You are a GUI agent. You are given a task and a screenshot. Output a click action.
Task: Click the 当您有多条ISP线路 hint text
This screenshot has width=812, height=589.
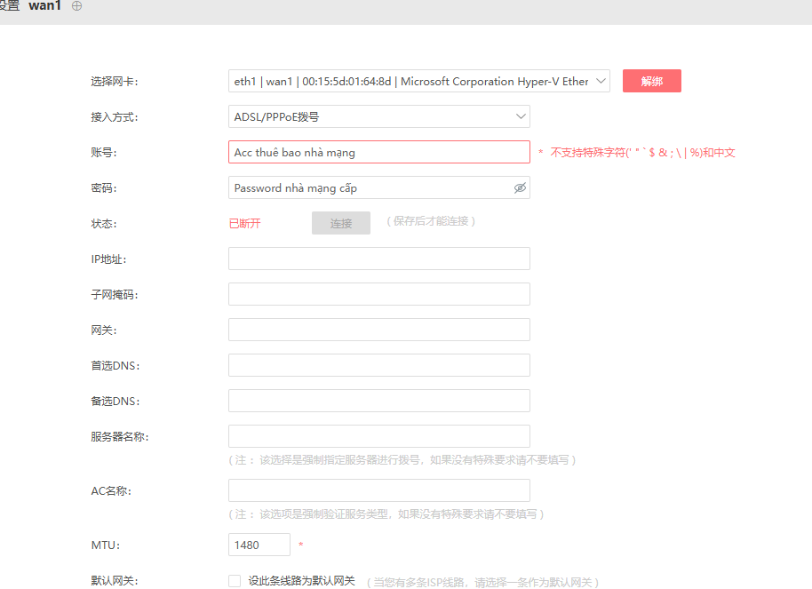coord(482,583)
